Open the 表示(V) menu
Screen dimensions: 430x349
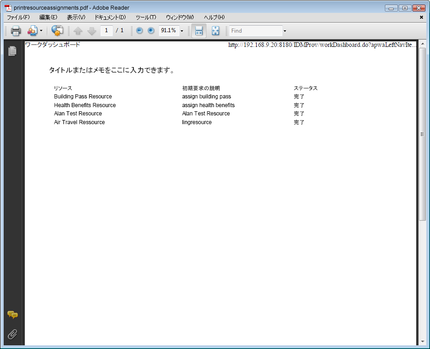pyautogui.click(x=76, y=17)
